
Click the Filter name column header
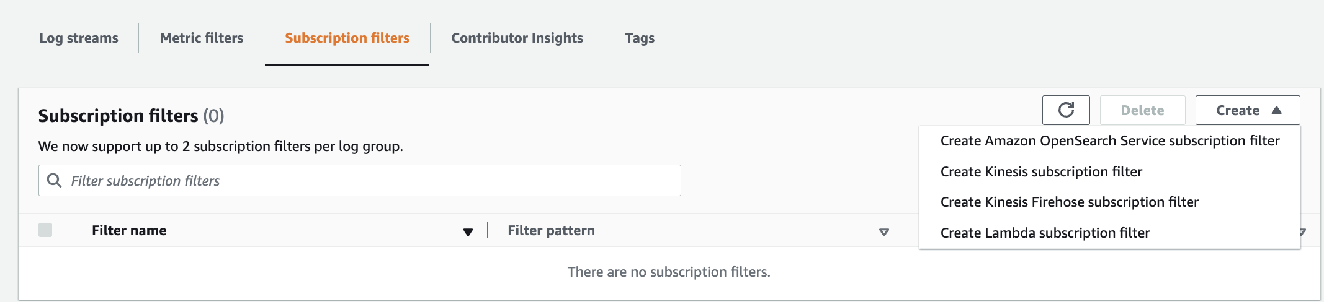[129, 230]
